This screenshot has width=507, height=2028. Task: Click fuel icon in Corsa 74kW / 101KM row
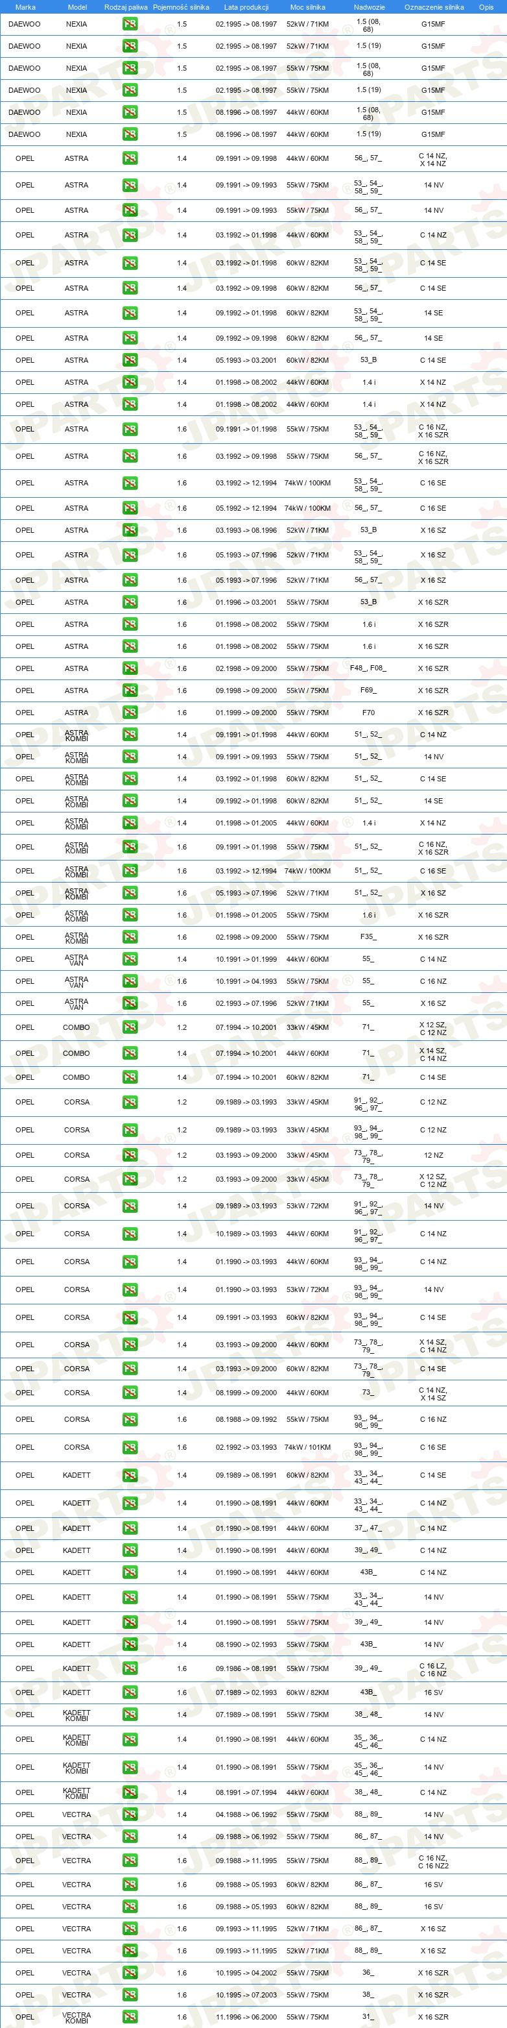[x=130, y=1448]
